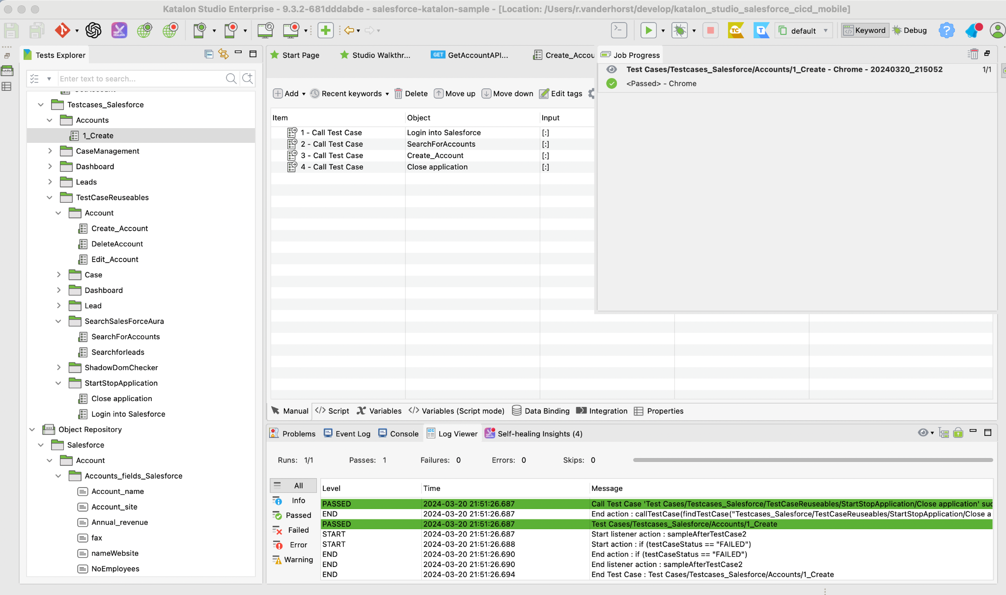
Task: Click the test run progress bar
Action: tap(813, 460)
